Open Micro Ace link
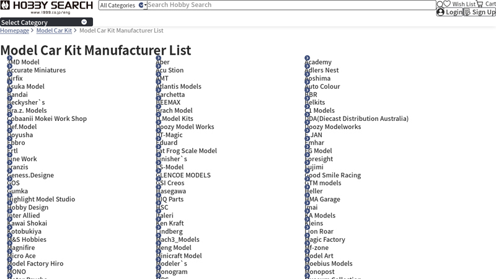This screenshot has width=496, height=279. click(x=21, y=255)
